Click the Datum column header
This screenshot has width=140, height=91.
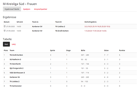6,22
